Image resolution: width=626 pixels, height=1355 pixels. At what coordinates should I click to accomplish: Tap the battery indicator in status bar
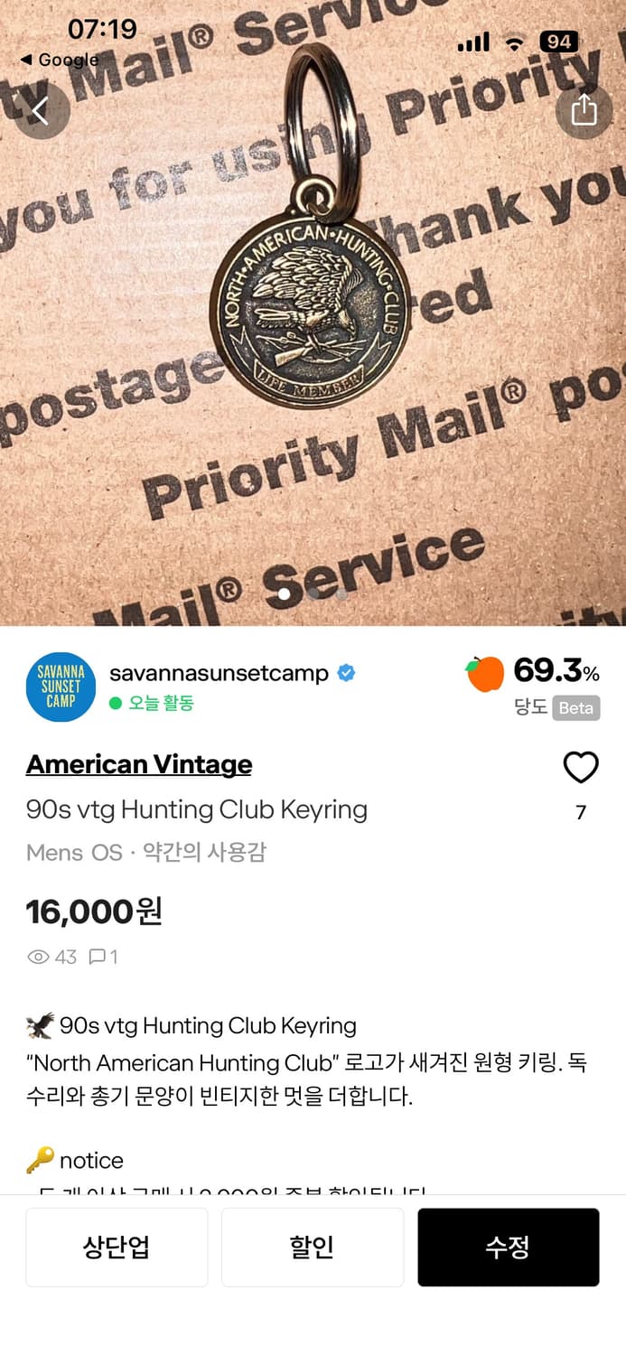pyautogui.click(x=558, y=42)
